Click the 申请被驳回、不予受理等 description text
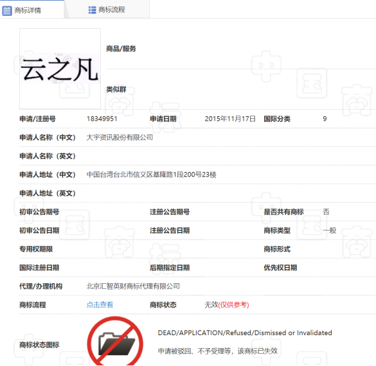Screen dimensions: 376x366 [x=217, y=351]
